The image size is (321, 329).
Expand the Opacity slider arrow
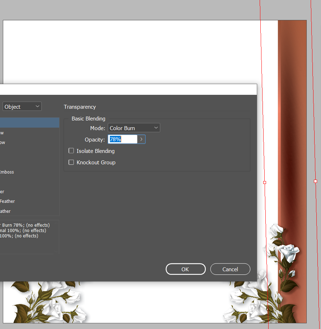pyautogui.click(x=141, y=139)
